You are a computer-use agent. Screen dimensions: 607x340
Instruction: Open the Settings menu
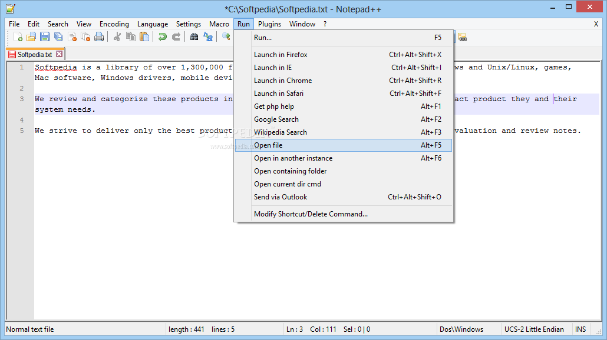[x=189, y=24]
